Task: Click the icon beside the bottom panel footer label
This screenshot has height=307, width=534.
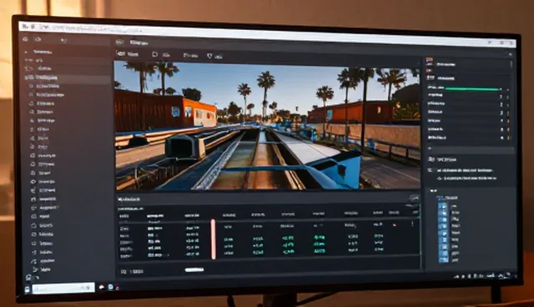Action: [x=123, y=272]
